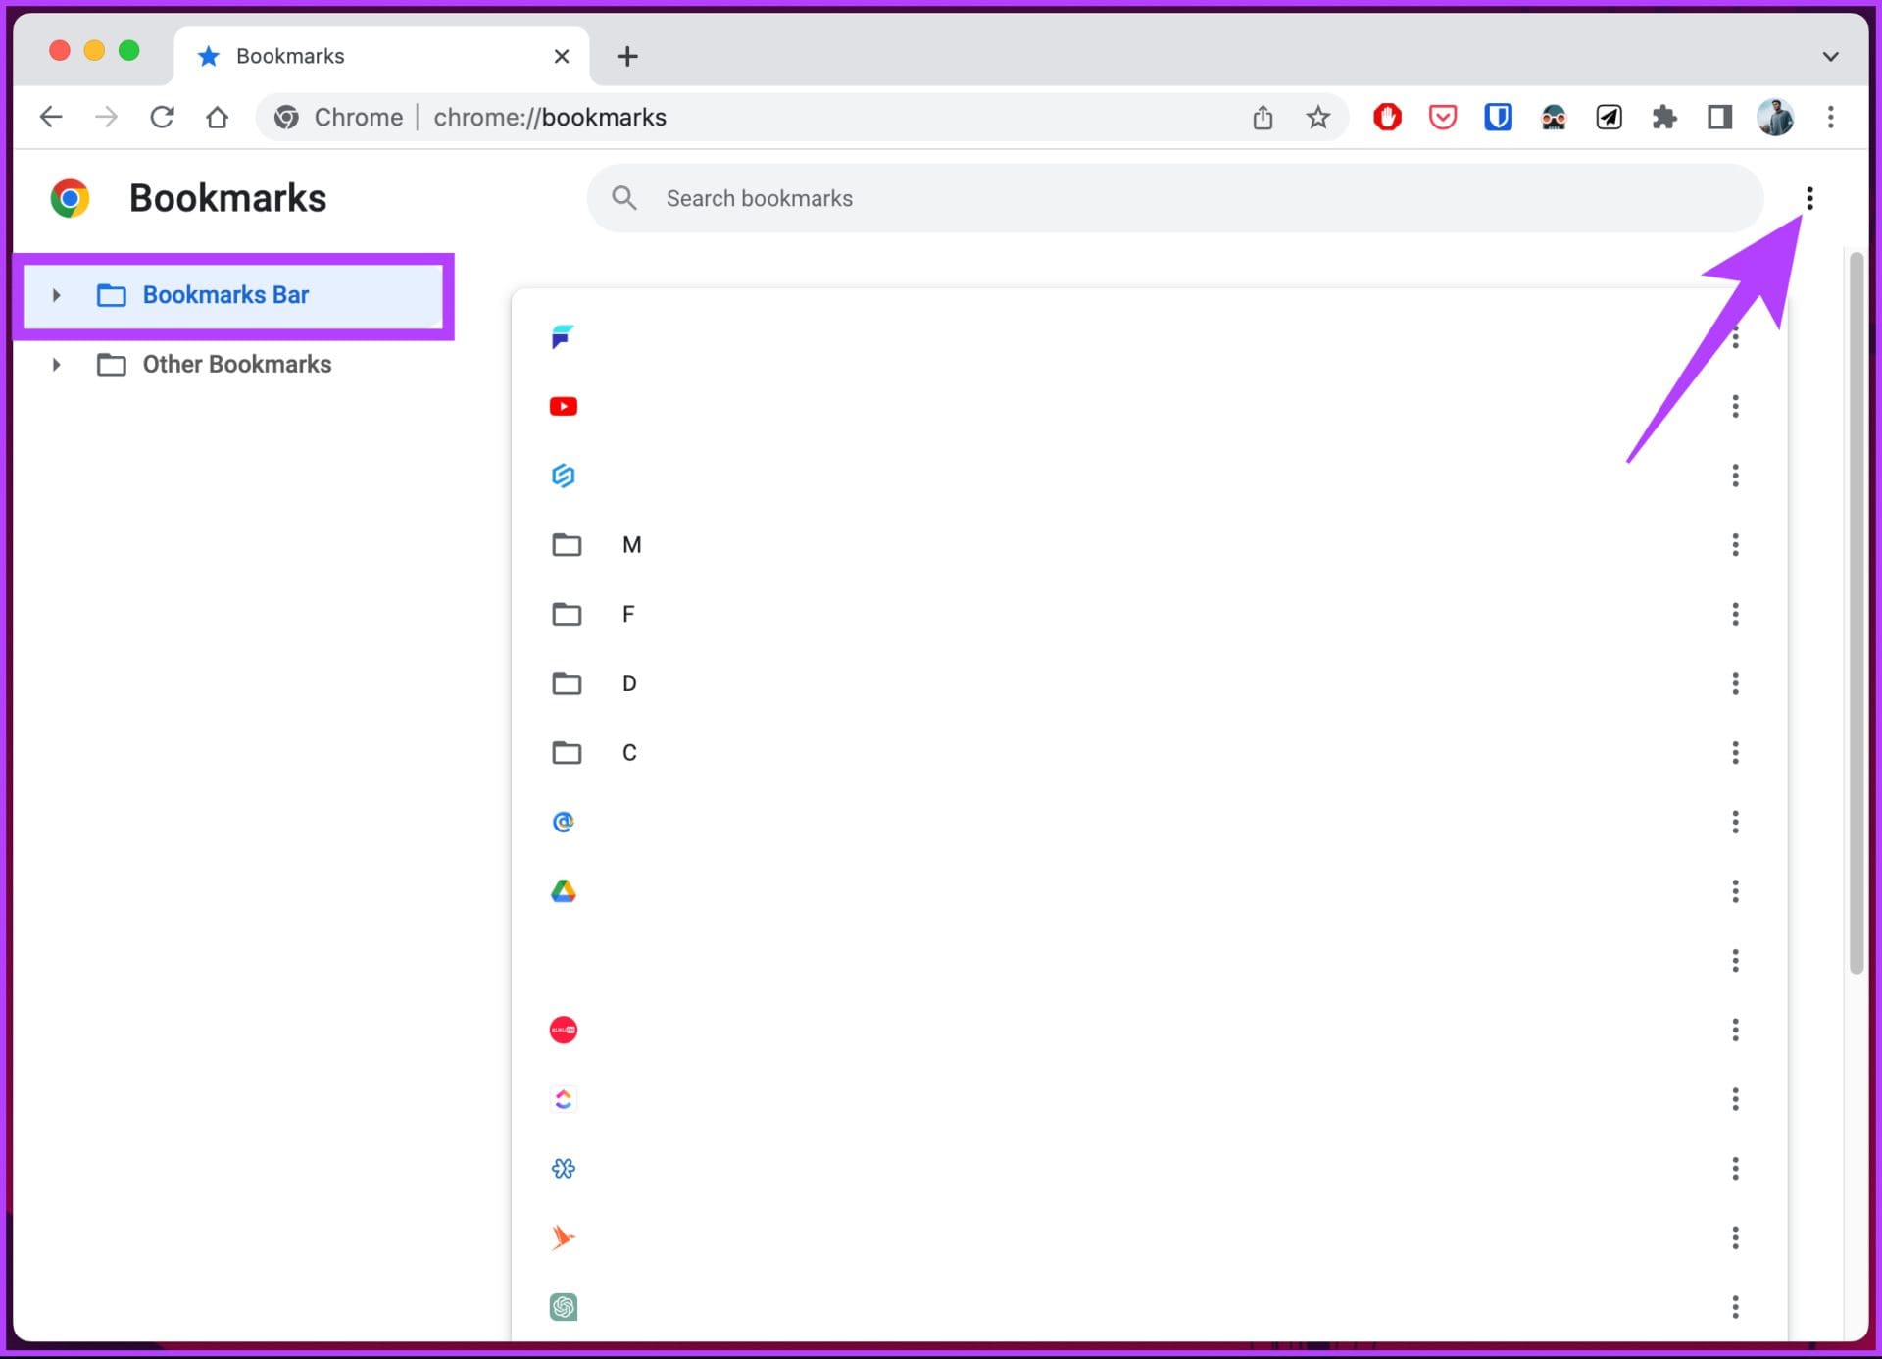Go back to the previous page
This screenshot has width=1882, height=1359.
(x=51, y=118)
